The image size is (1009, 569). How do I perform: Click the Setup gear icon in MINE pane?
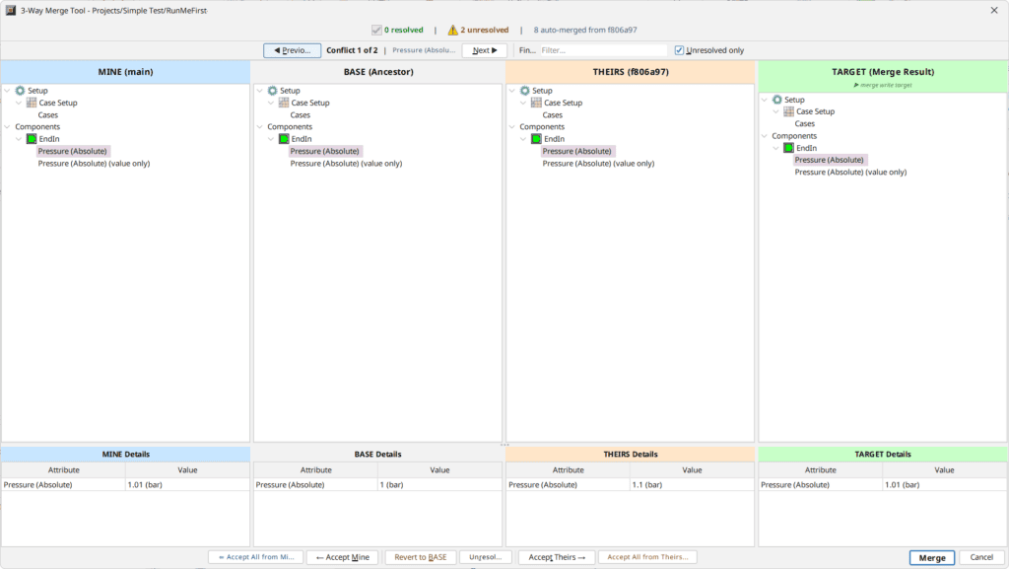point(20,91)
